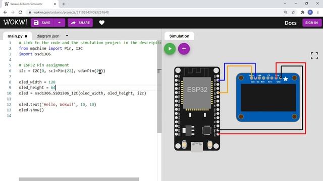Click the SIGN IN button
The image size is (323, 181).
tap(311, 23)
